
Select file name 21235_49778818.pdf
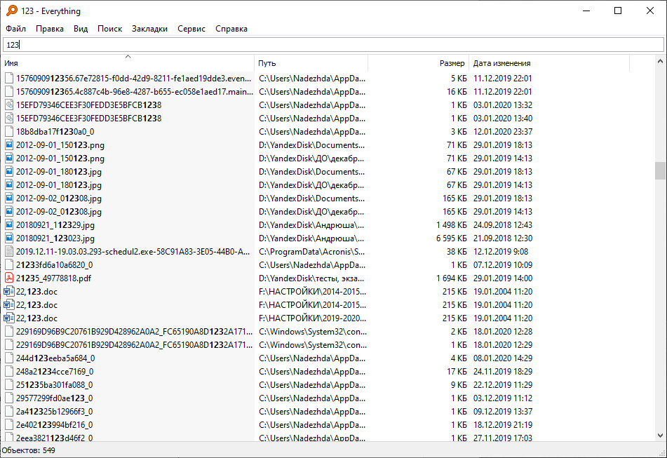point(53,278)
